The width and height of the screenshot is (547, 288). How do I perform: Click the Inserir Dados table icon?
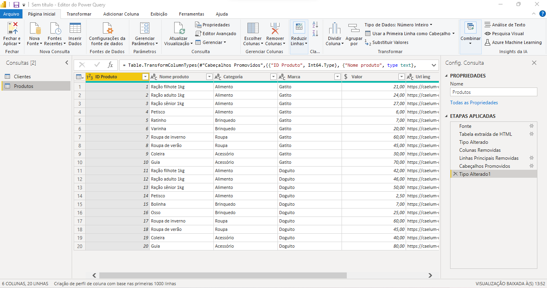click(x=75, y=29)
